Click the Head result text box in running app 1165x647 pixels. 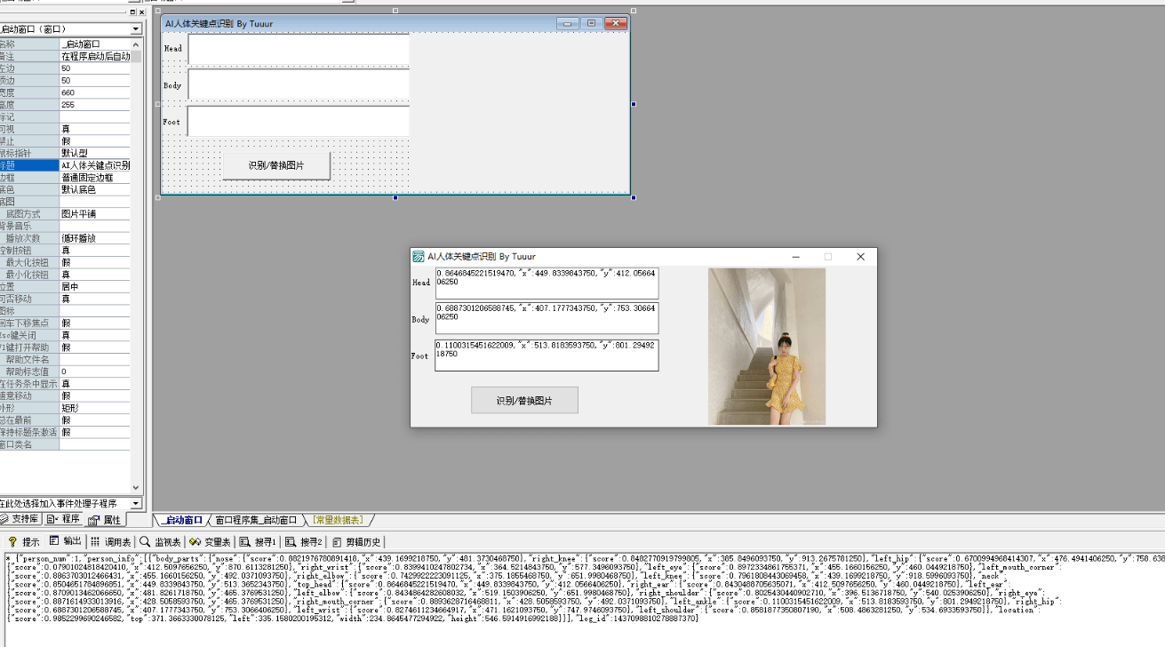tap(547, 284)
